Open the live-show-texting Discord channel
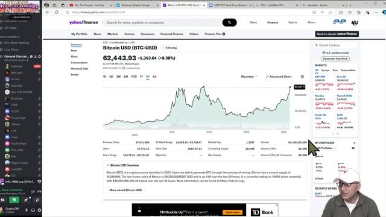This screenshot has height=217, width=386. pos(16,43)
